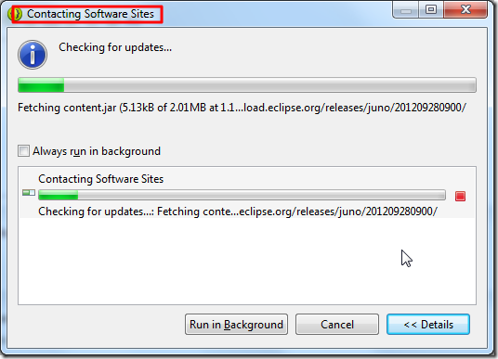Click the blue information icon
Screen dimensions: 498x359
[33, 55]
